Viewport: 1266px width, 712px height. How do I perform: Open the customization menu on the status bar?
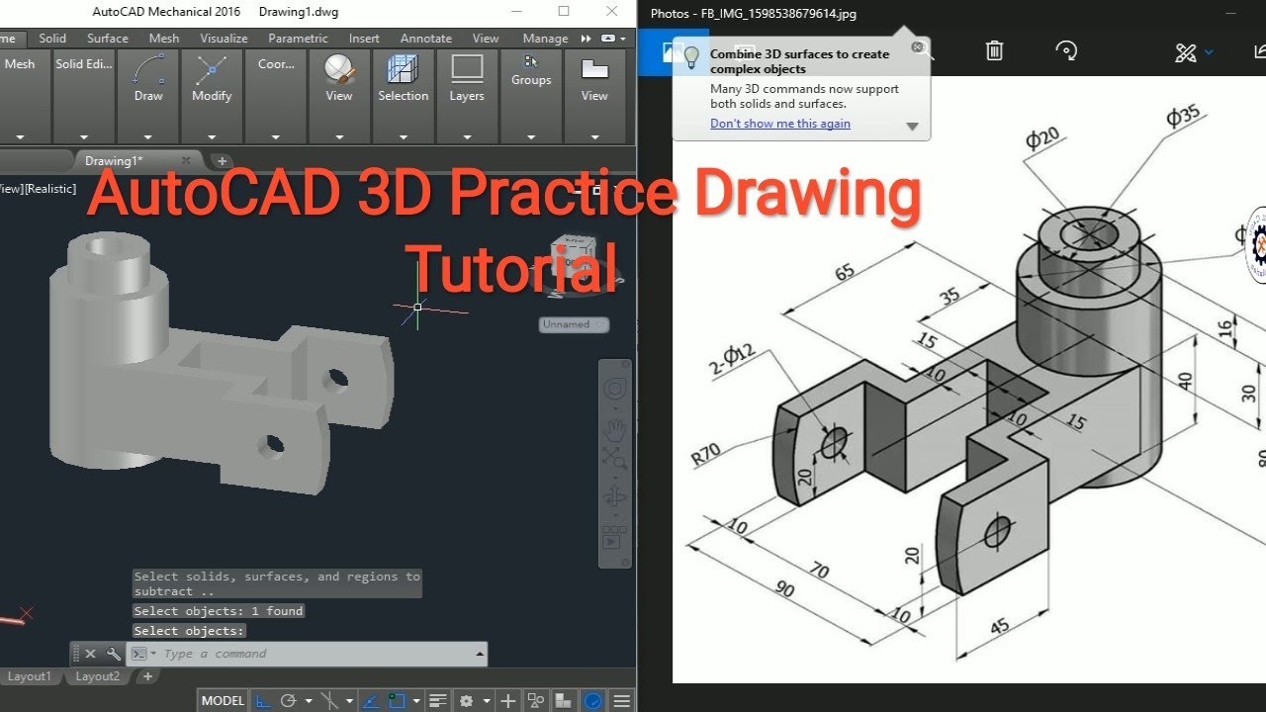[622, 701]
